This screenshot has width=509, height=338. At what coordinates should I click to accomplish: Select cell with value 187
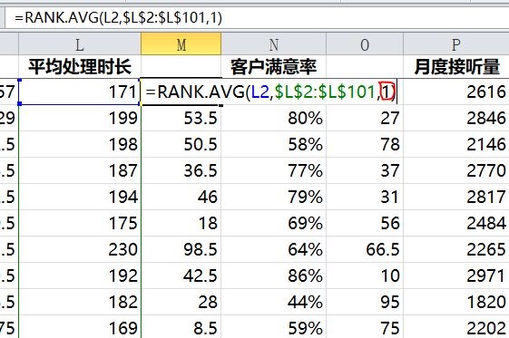(x=80, y=170)
